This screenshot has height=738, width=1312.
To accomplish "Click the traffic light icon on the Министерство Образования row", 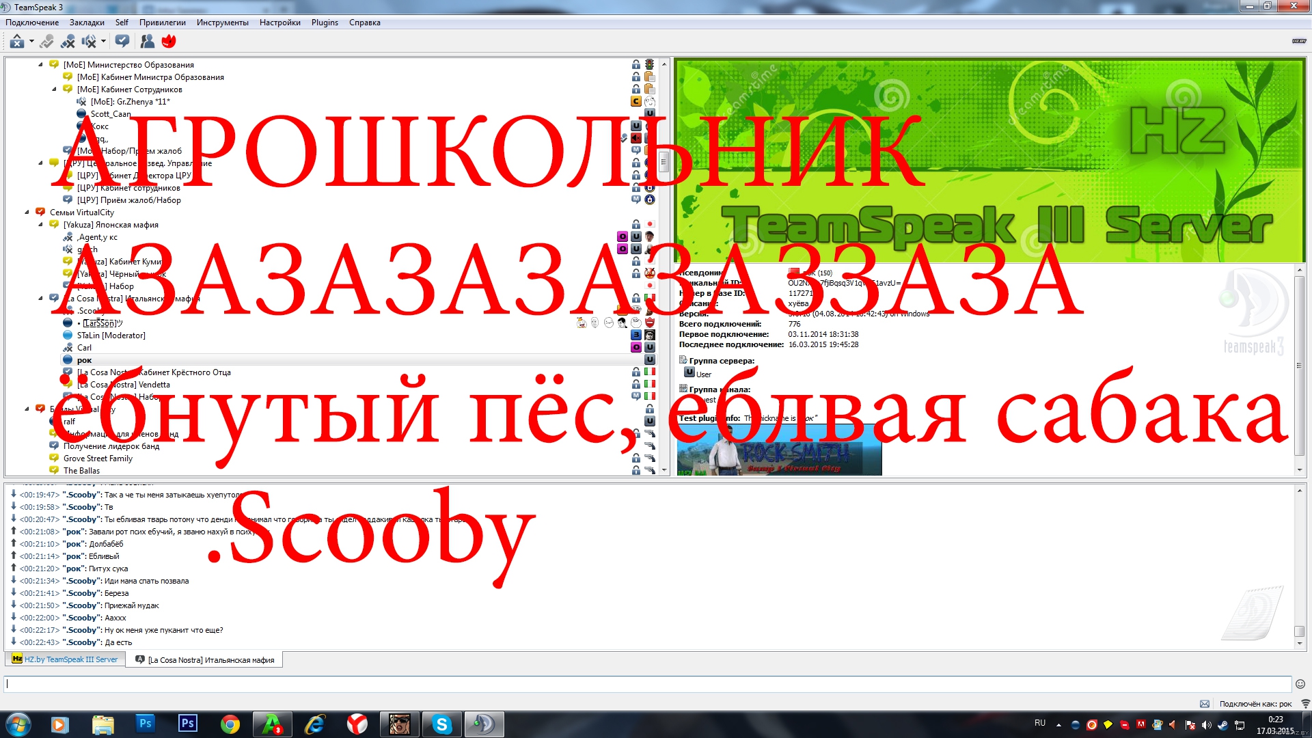I will pos(650,64).
